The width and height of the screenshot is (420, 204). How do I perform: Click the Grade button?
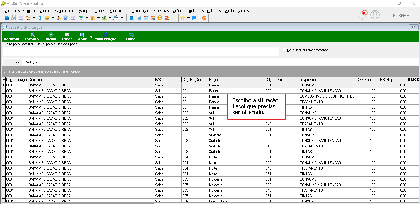[x=82, y=37]
